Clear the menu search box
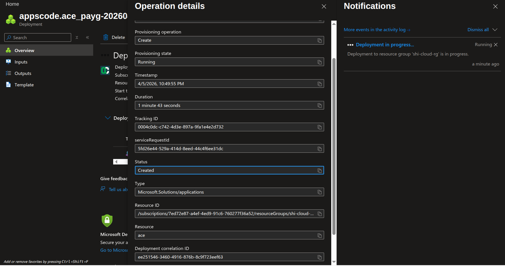Image resolution: width=505 pixels, height=266 pixels. click(x=77, y=37)
